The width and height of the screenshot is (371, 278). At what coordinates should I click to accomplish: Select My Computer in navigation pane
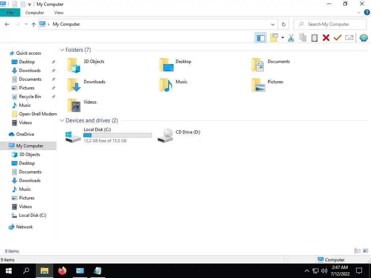click(28, 146)
